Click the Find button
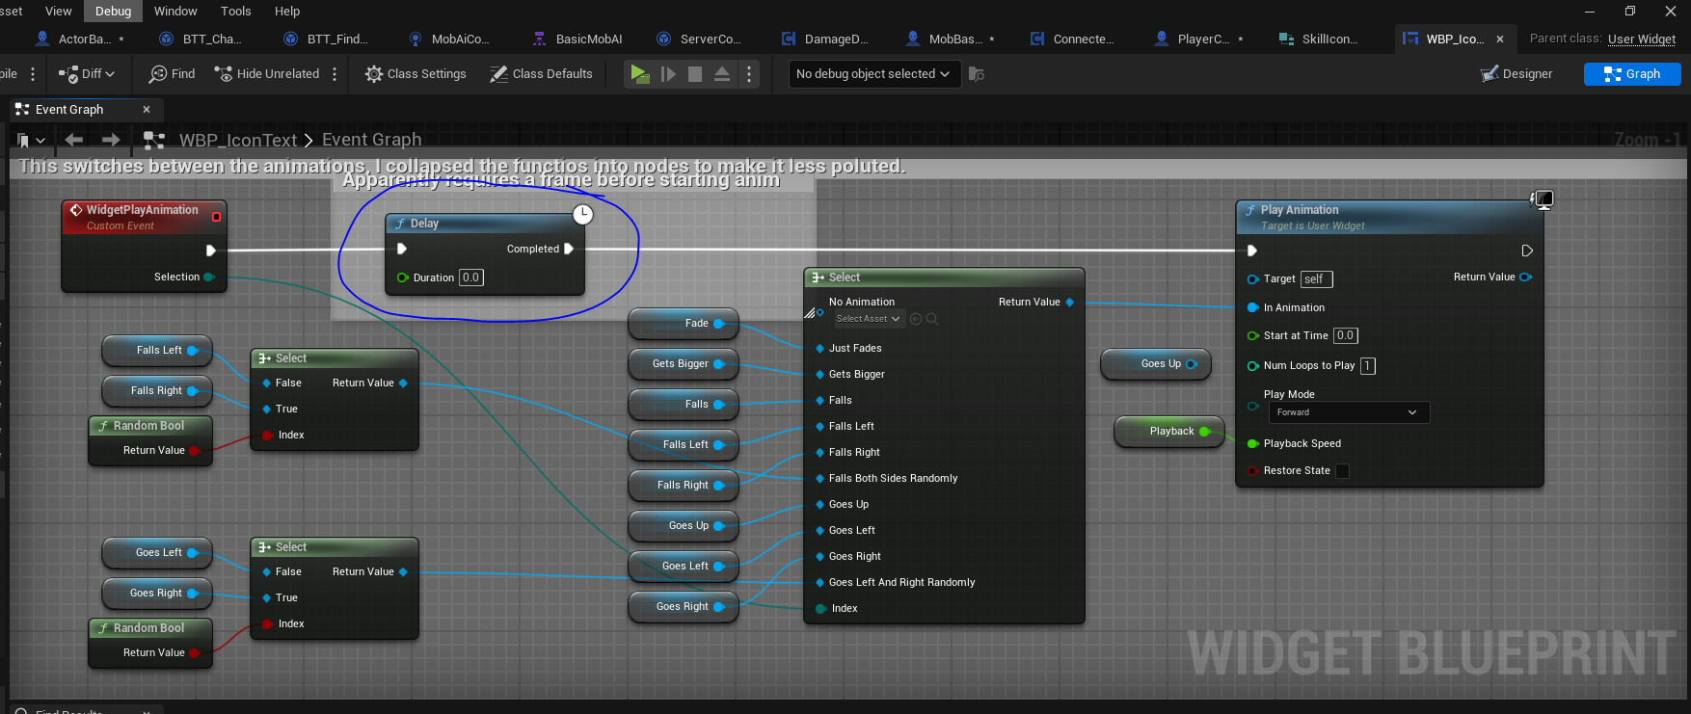Screen dimensions: 1691x714 (x=172, y=74)
